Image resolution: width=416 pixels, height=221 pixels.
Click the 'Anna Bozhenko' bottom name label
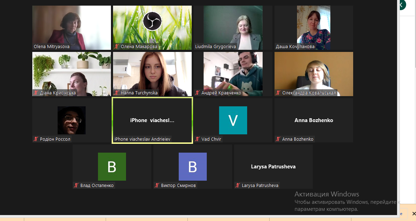(x=298, y=139)
